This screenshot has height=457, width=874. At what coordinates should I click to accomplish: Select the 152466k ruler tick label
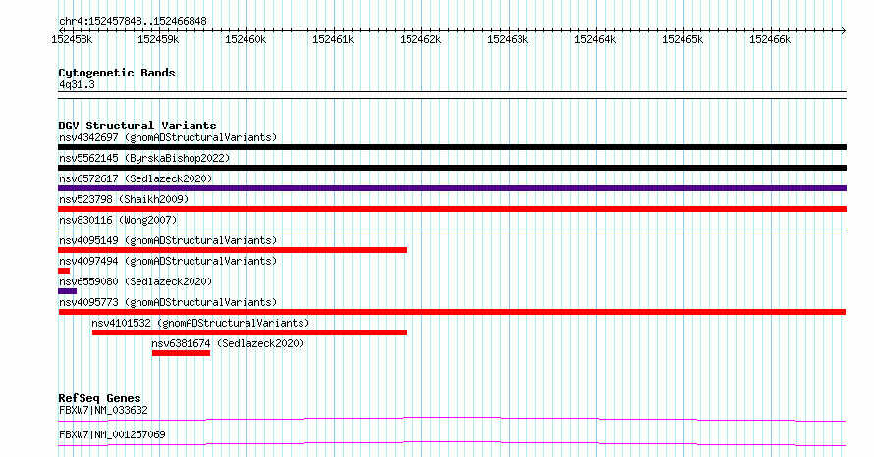pos(770,39)
